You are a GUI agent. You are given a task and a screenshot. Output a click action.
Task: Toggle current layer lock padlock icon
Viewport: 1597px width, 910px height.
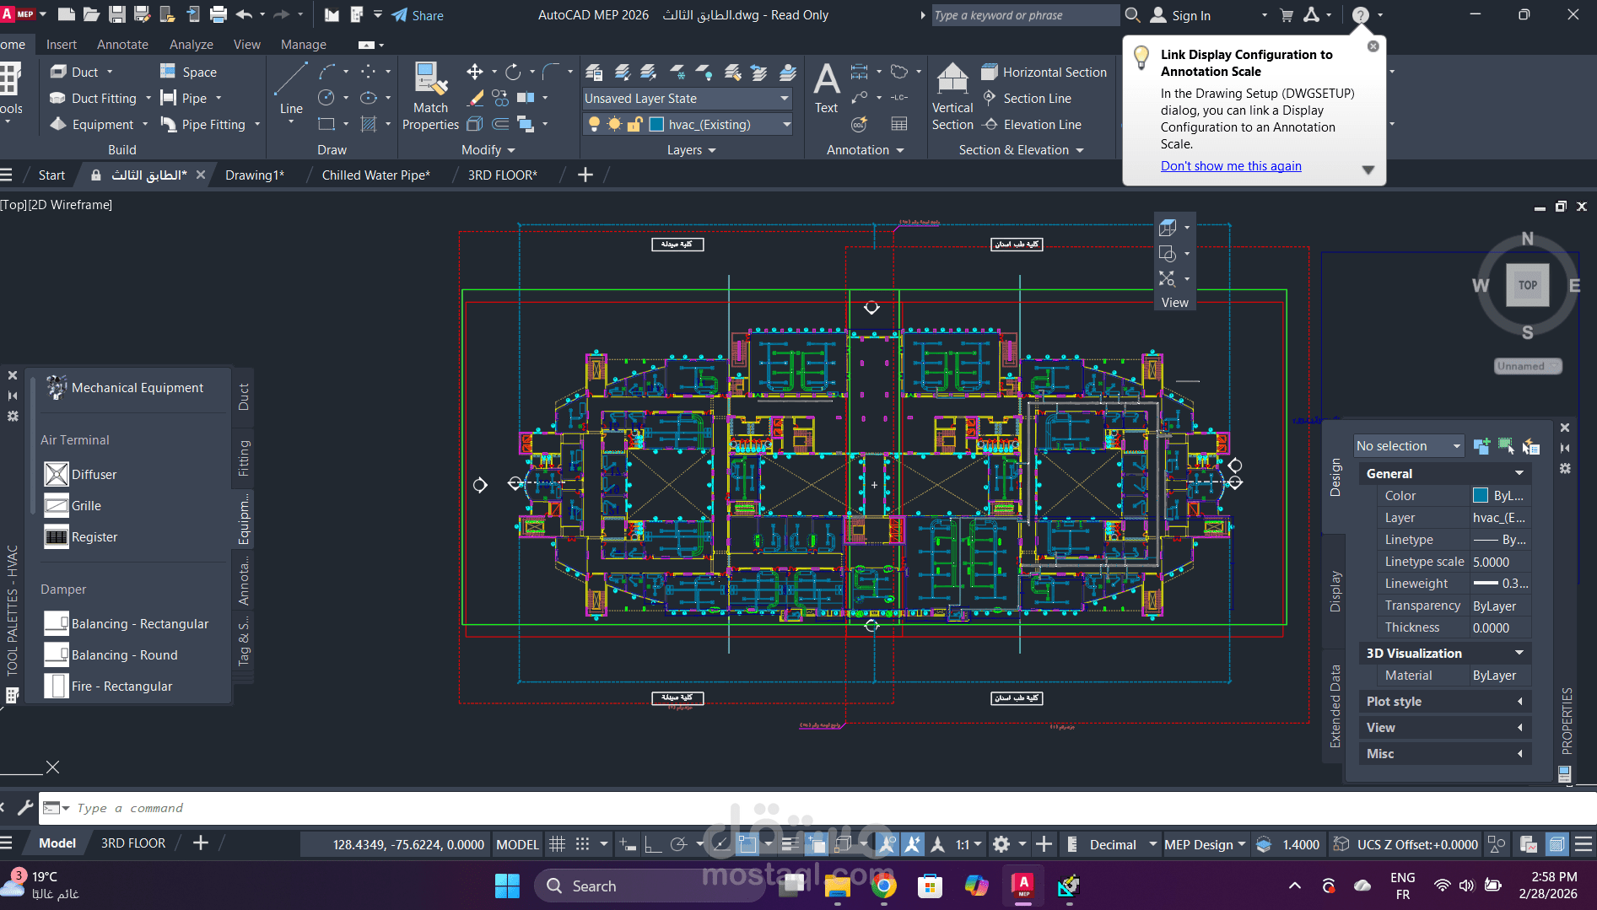(635, 124)
